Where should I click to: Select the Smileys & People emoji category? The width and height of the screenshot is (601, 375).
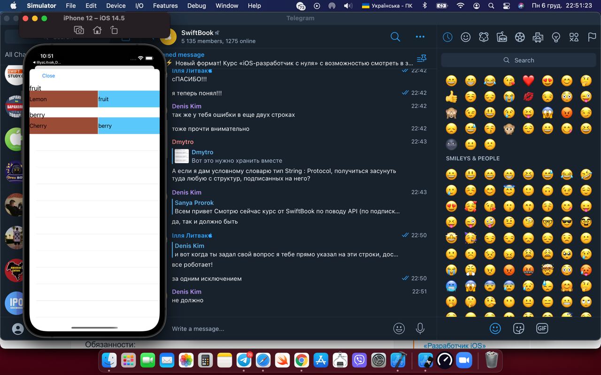[465, 37]
